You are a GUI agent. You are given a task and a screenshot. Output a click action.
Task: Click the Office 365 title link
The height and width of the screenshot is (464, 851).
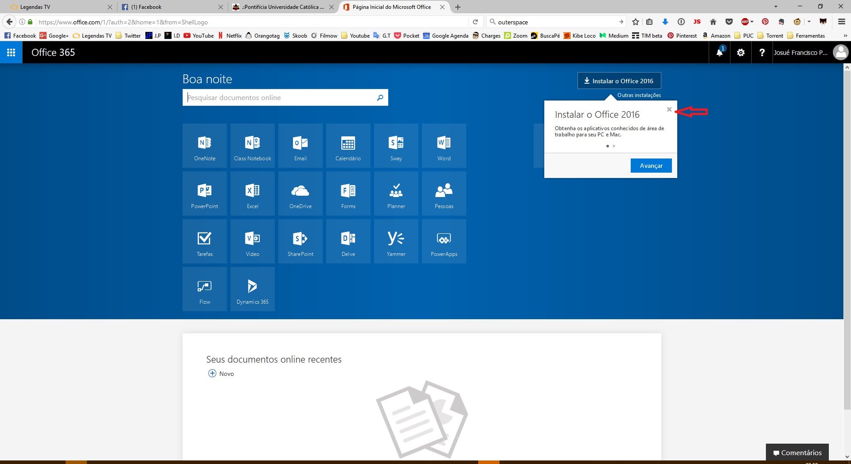point(53,52)
